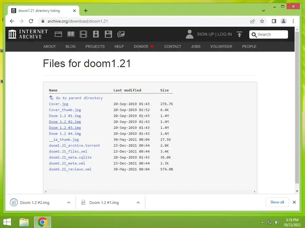Open the DONATE menu item
The image size is (305, 228).
[144, 47]
